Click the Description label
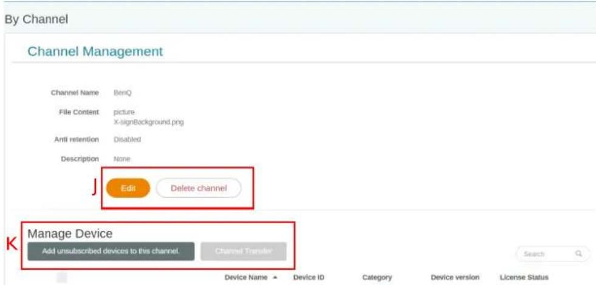The height and width of the screenshot is (285, 596). pyautogui.click(x=80, y=159)
